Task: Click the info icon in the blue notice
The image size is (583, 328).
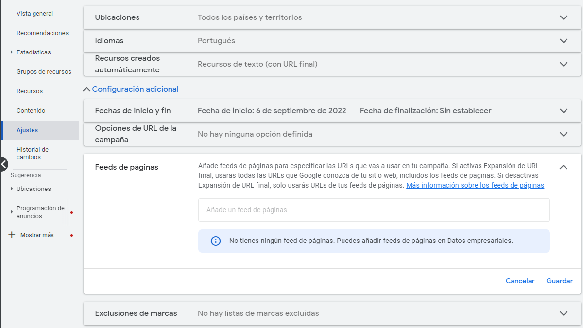Action: (x=216, y=241)
